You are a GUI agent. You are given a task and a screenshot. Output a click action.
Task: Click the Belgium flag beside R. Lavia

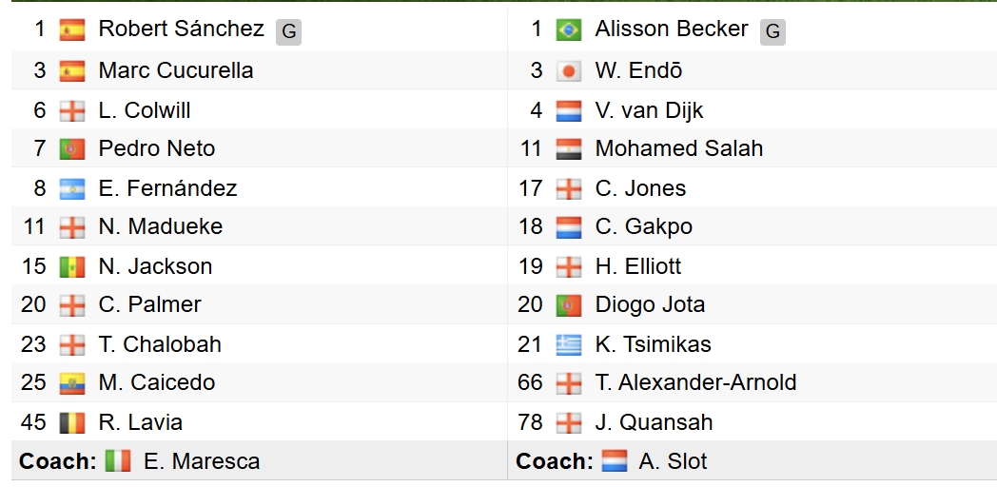(x=72, y=422)
